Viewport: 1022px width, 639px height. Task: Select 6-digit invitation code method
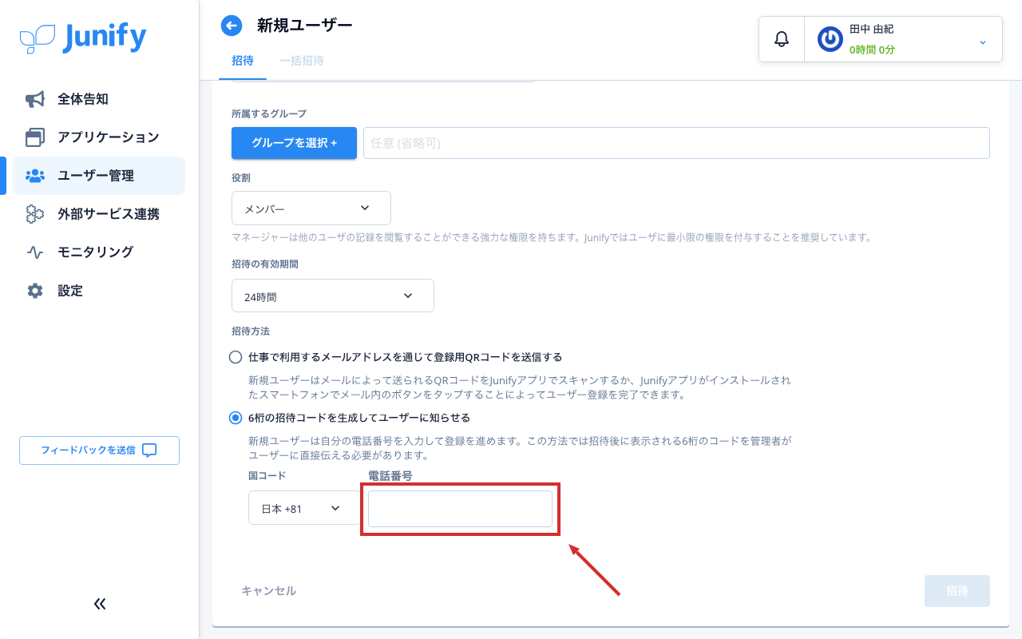pos(236,418)
